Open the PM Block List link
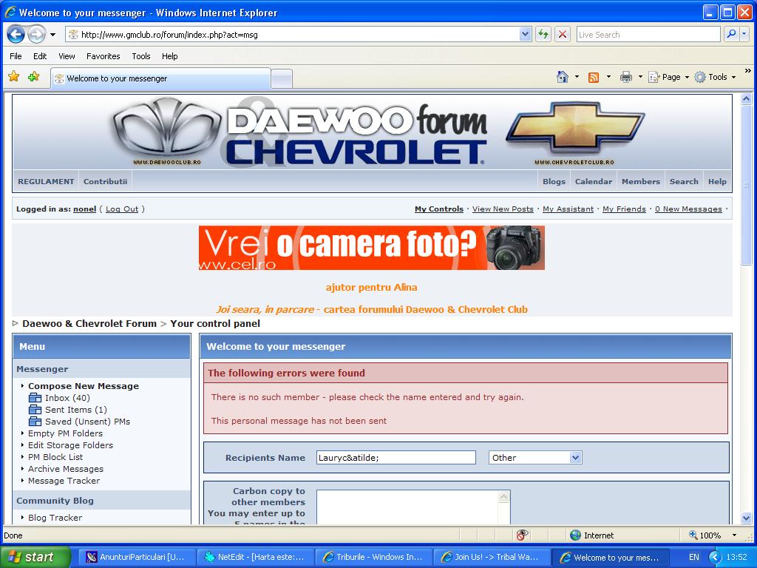Viewport: 757px width, 568px height. [x=55, y=457]
